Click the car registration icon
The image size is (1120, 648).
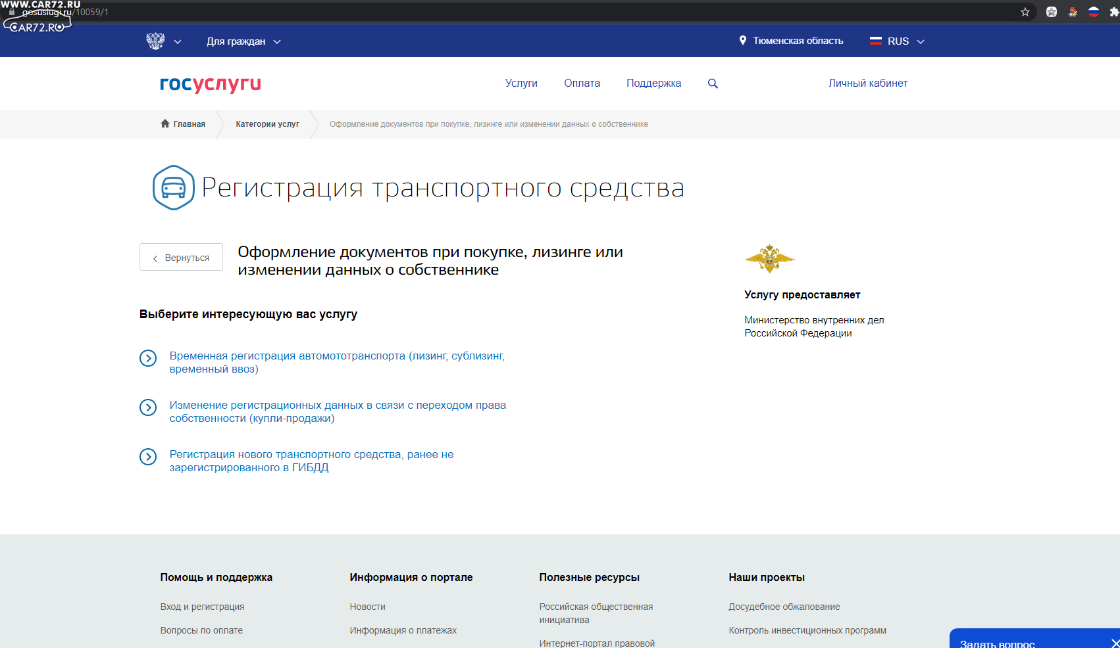(x=174, y=188)
